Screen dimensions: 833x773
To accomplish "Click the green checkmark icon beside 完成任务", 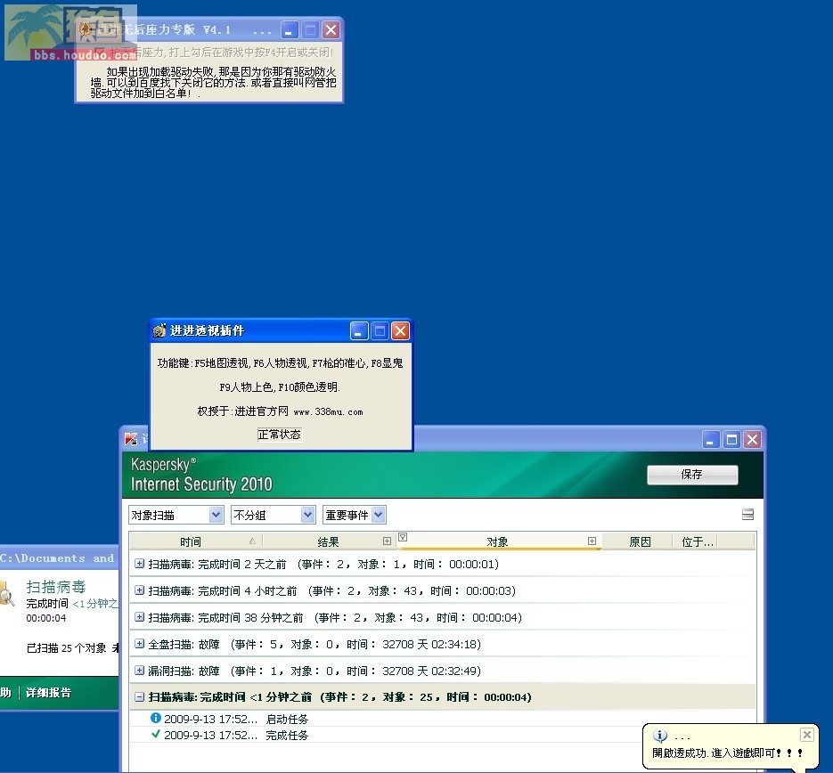I will (155, 734).
